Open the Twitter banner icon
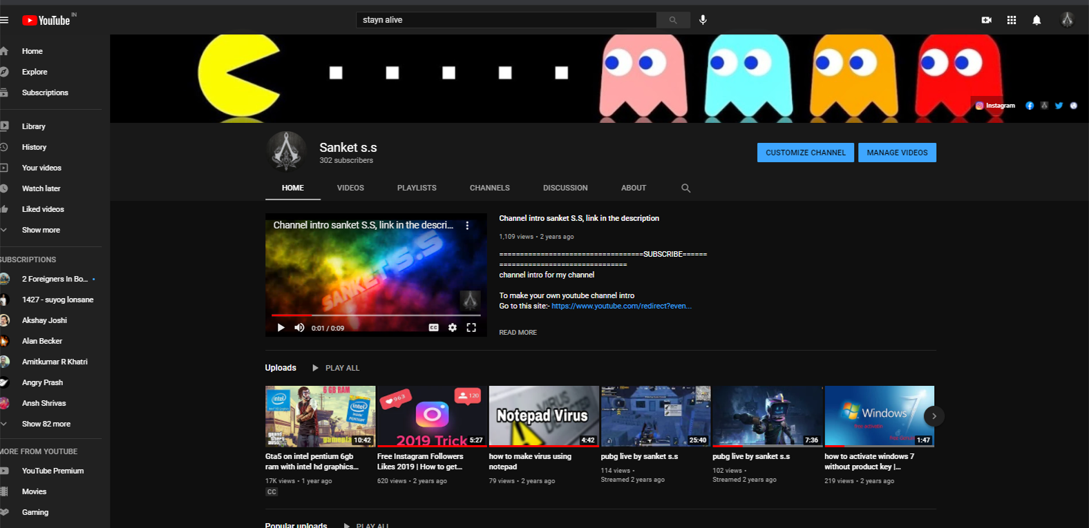Screen dimensions: 1089x528 (1059, 106)
